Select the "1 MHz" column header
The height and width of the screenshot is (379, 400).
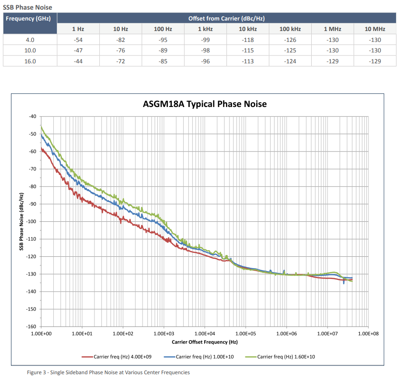(x=333, y=29)
